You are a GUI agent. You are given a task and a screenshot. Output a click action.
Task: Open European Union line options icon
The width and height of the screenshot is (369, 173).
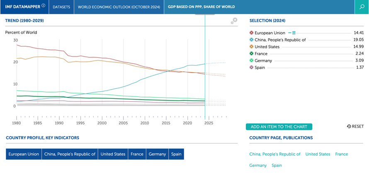click(292, 33)
